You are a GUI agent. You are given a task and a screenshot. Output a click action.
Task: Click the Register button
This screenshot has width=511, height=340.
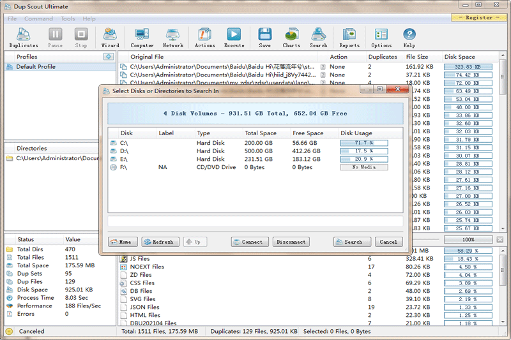click(479, 18)
